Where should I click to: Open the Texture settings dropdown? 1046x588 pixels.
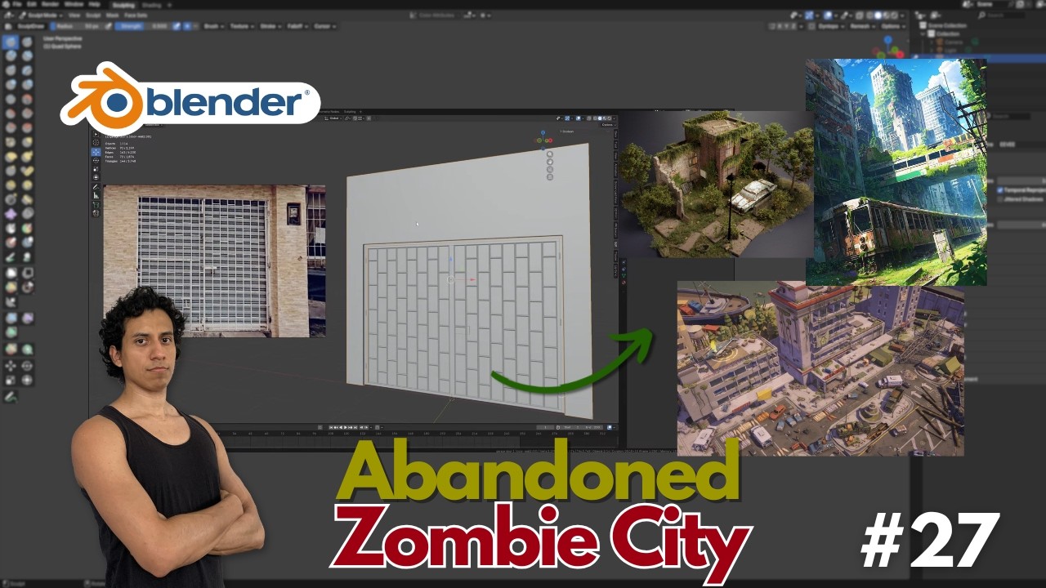[242, 26]
